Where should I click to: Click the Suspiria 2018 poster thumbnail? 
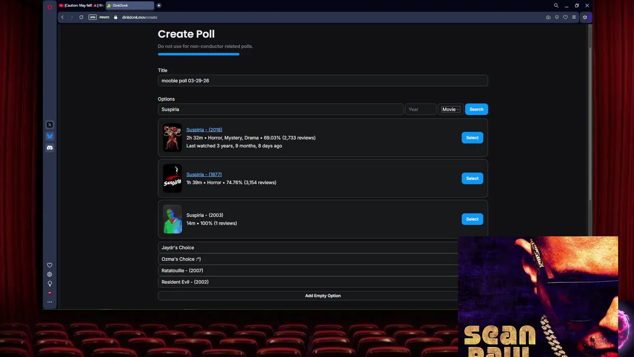click(172, 138)
